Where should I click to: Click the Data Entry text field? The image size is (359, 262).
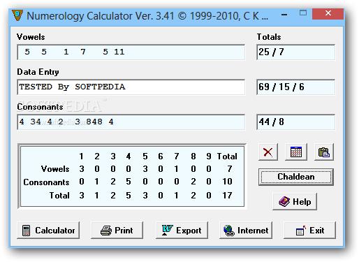click(131, 87)
